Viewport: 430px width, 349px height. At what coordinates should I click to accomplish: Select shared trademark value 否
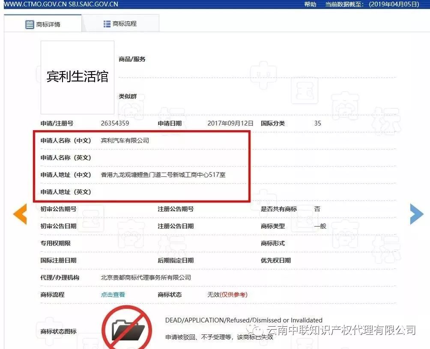coord(317,209)
